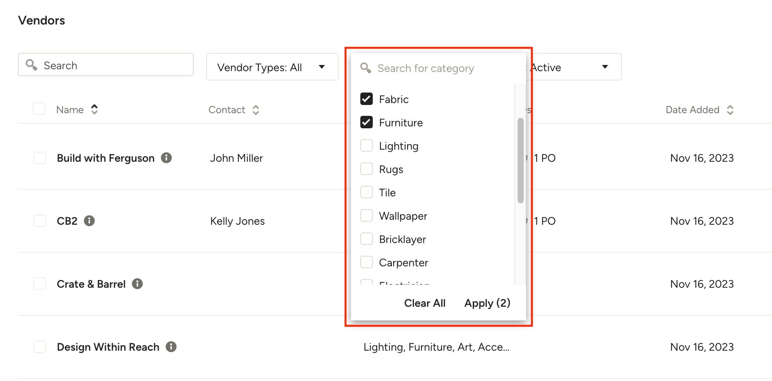Image resolution: width=772 pixels, height=381 pixels.
Task: Uncheck the Fabric category
Action: pyautogui.click(x=366, y=99)
